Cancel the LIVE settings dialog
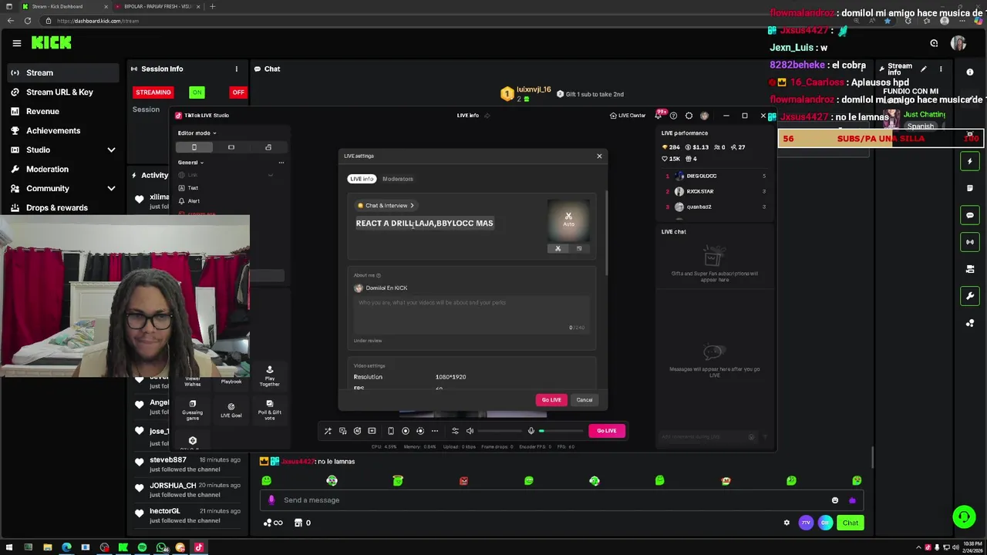Viewport: 987px width, 555px height. [x=584, y=400]
